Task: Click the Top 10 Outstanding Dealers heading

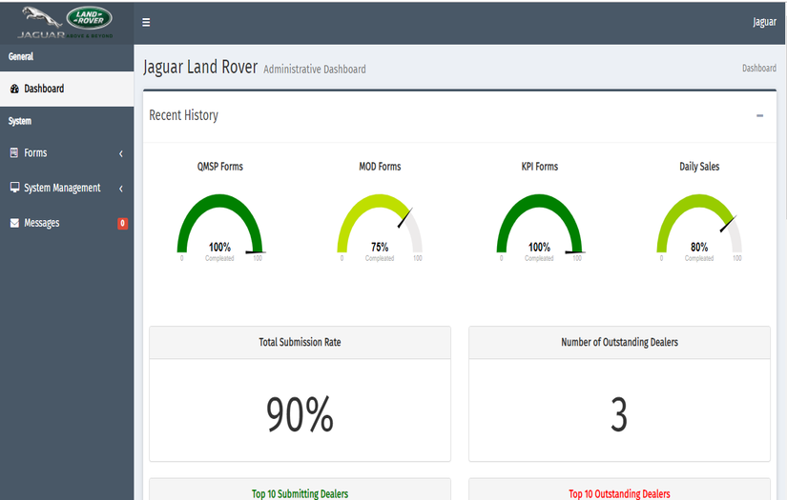Action: pyautogui.click(x=619, y=493)
